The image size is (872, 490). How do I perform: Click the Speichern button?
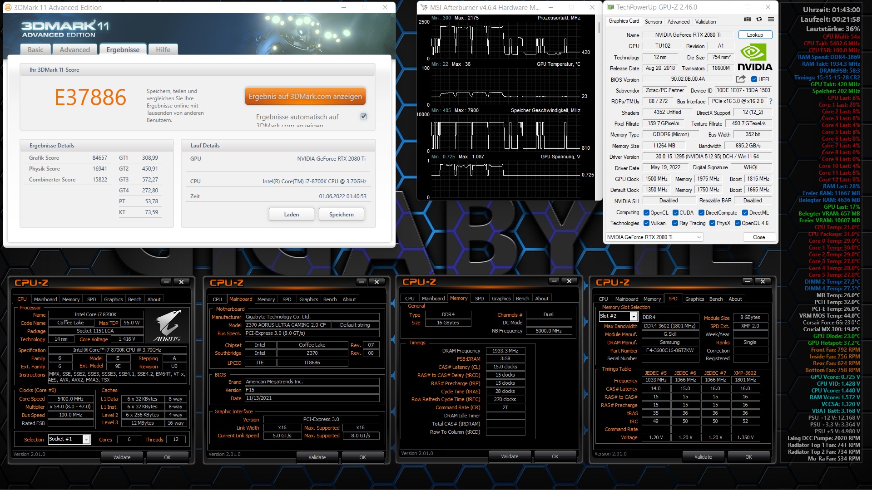(342, 215)
